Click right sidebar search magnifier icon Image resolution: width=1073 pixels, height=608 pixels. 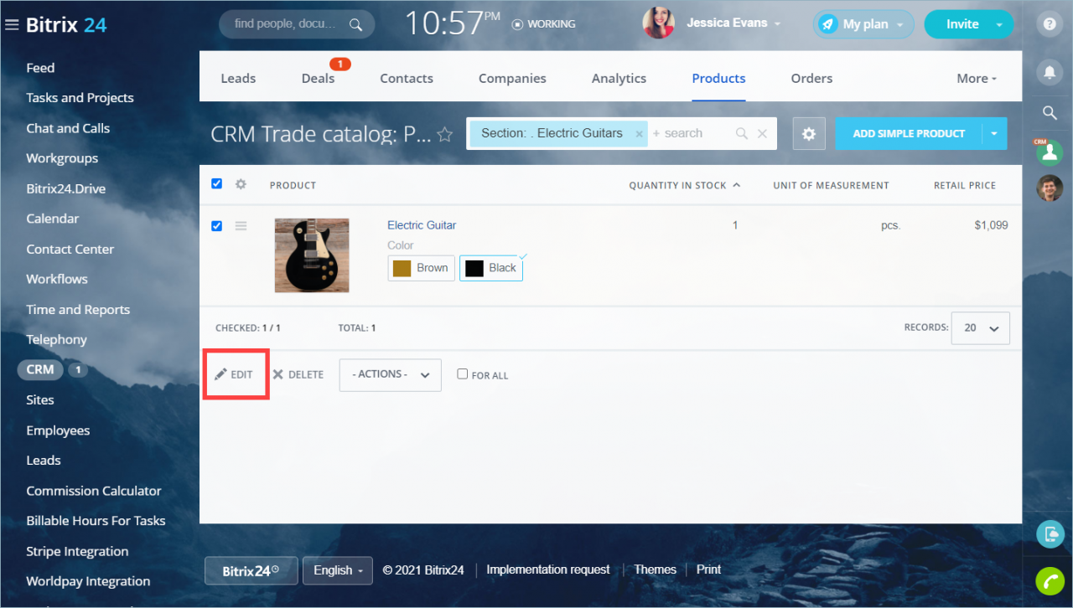1050,112
